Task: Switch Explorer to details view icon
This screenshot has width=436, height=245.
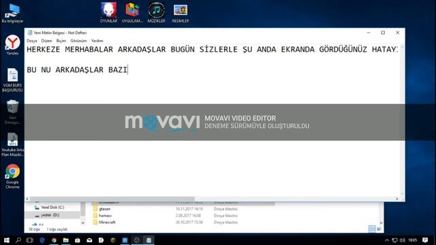Action: (371, 229)
